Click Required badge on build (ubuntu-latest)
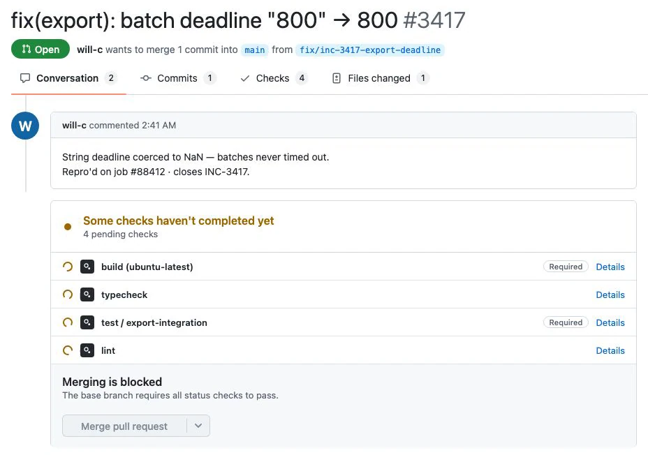 (566, 267)
